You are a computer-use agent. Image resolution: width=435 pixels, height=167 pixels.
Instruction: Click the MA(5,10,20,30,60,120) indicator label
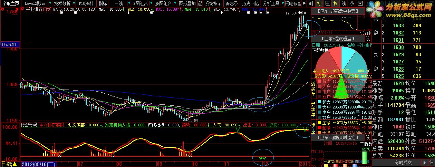coord(75,10)
